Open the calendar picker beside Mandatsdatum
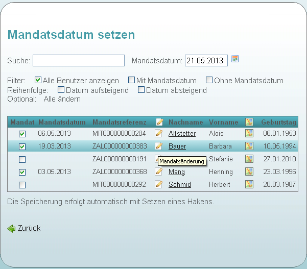Viewport: 307px width, 269px height. [235, 59]
